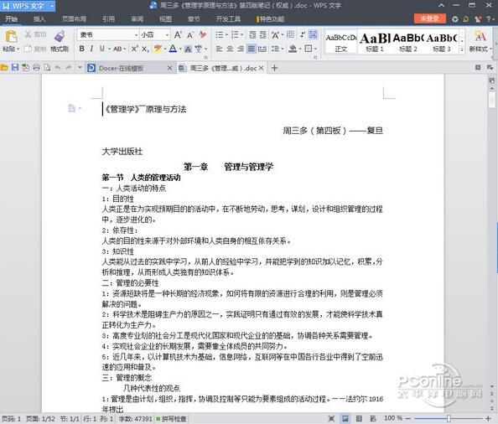The image size is (498, 424).
Task: Save document using the floppy disk icon
Action: (x=15, y=68)
